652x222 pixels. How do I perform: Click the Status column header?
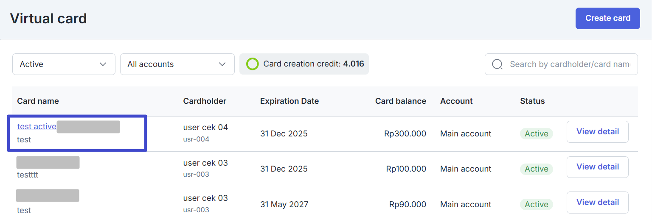click(x=532, y=101)
